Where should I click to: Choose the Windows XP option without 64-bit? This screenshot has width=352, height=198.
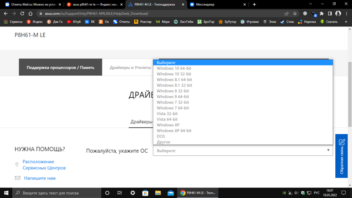click(x=243, y=125)
